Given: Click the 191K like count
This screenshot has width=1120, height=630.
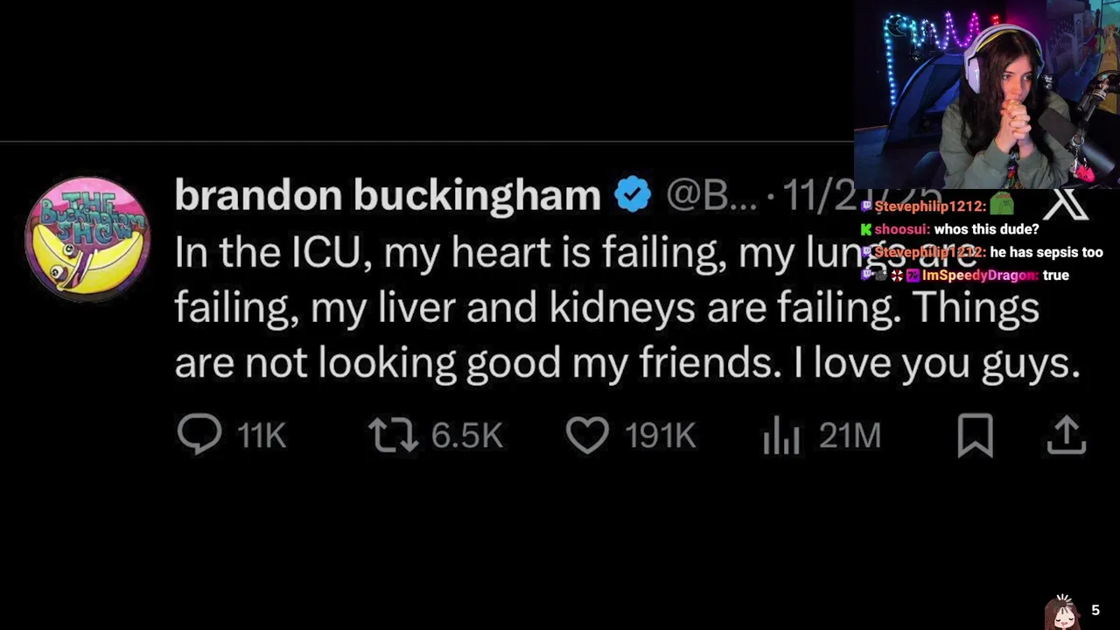Looking at the screenshot, I should click(661, 435).
